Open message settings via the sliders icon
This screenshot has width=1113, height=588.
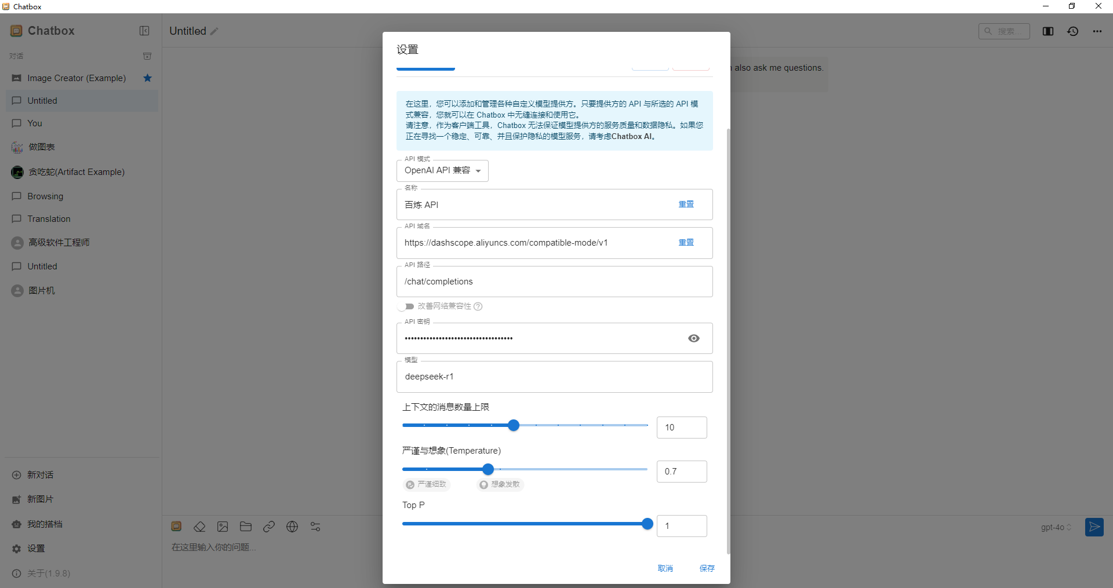315,527
